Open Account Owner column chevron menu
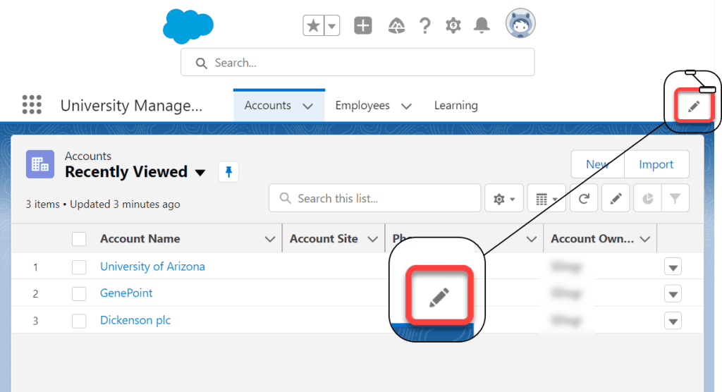This screenshot has width=722, height=392. pyautogui.click(x=645, y=239)
